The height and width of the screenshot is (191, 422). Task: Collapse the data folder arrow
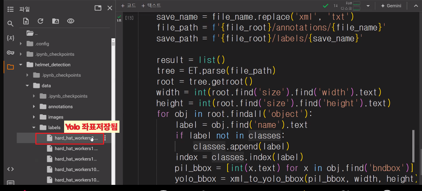[x=28, y=85]
